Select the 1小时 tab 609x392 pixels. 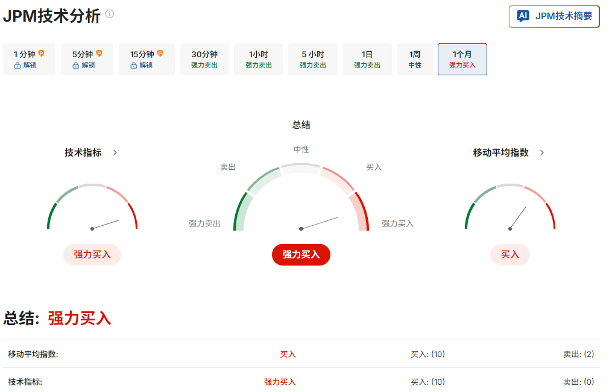(258, 59)
